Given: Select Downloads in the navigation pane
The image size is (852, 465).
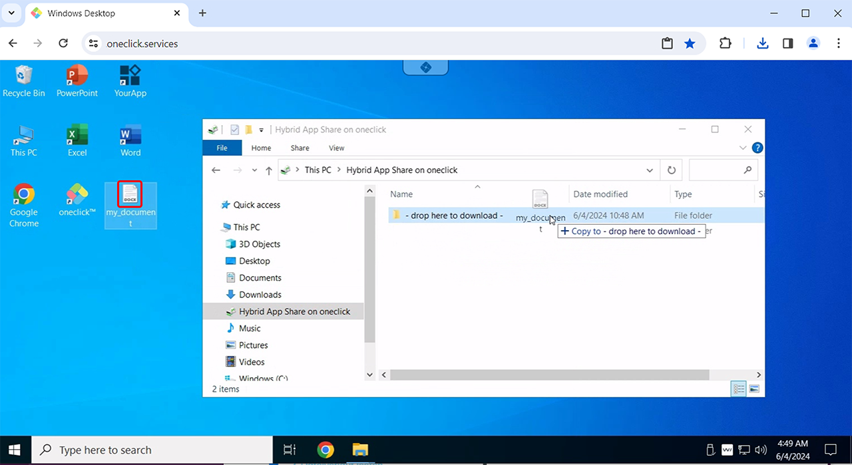Looking at the screenshot, I should coord(260,295).
